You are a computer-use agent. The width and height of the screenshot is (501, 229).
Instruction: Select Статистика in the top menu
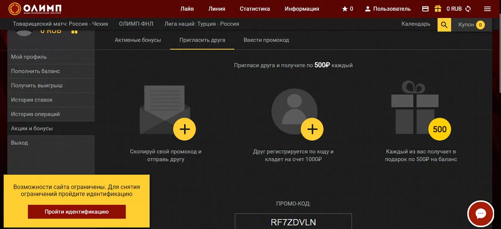pos(255,8)
